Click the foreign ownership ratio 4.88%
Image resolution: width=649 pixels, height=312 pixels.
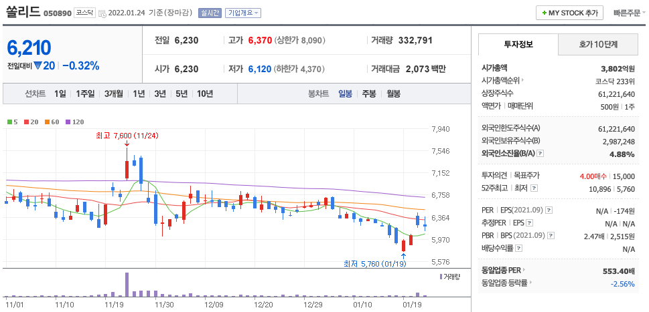(x=622, y=154)
